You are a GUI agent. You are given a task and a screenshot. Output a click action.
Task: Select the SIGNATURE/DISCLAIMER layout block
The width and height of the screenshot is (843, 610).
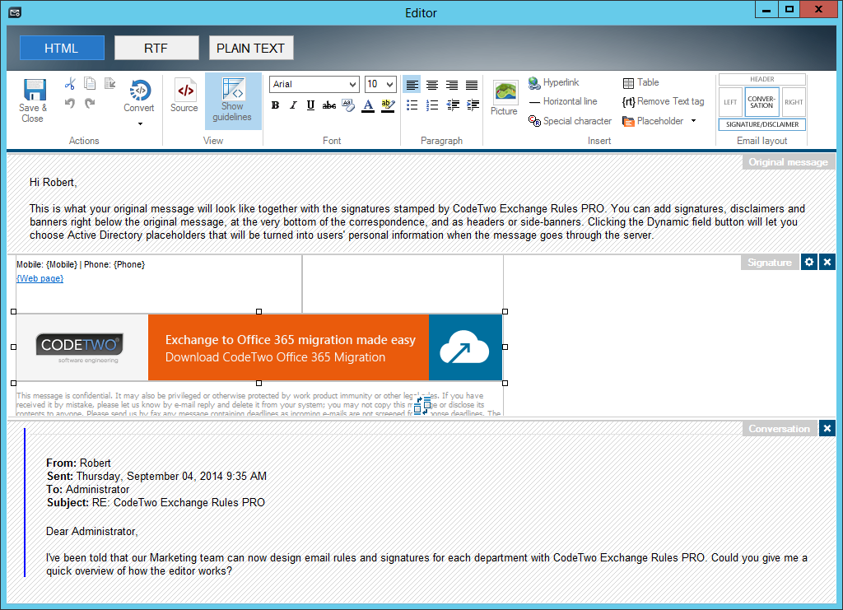pyautogui.click(x=762, y=124)
